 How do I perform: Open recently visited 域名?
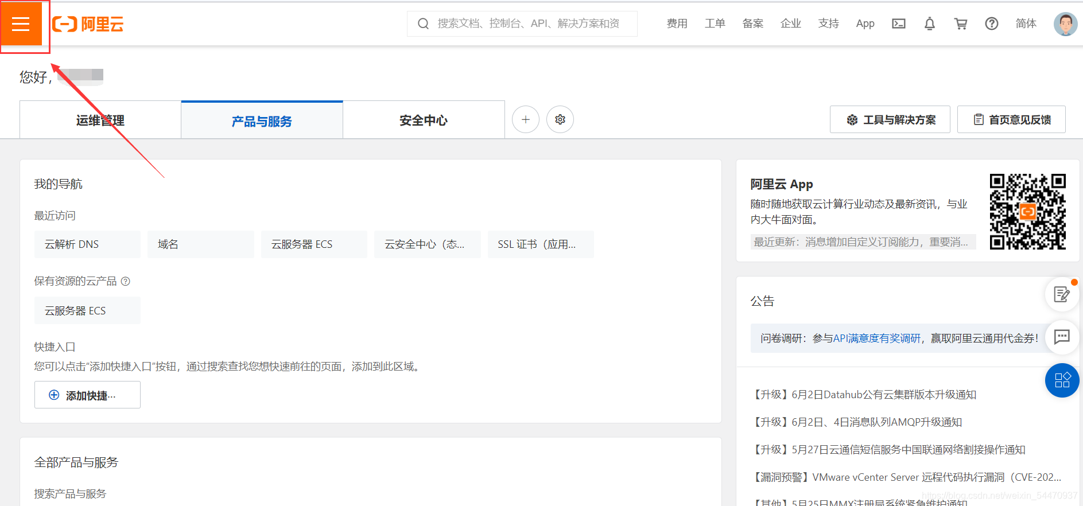click(x=201, y=244)
